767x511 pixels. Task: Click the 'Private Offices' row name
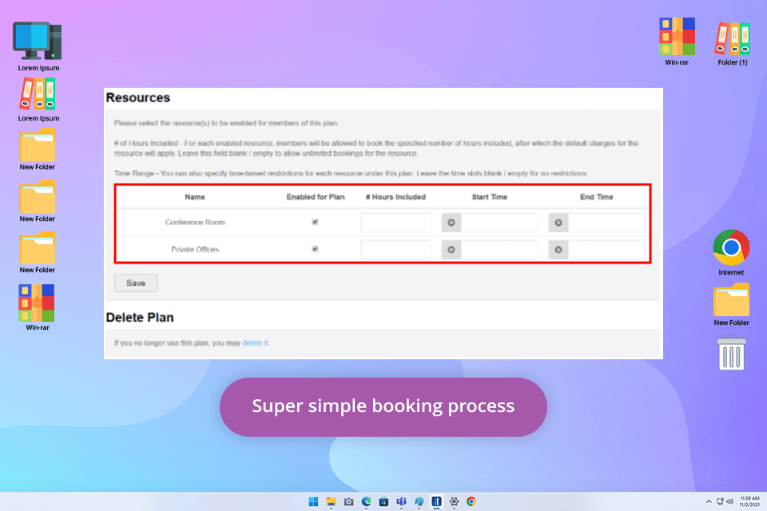(x=195, y=249)
